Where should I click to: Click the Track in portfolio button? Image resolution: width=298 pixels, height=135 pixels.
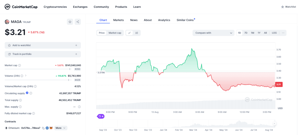43,54
